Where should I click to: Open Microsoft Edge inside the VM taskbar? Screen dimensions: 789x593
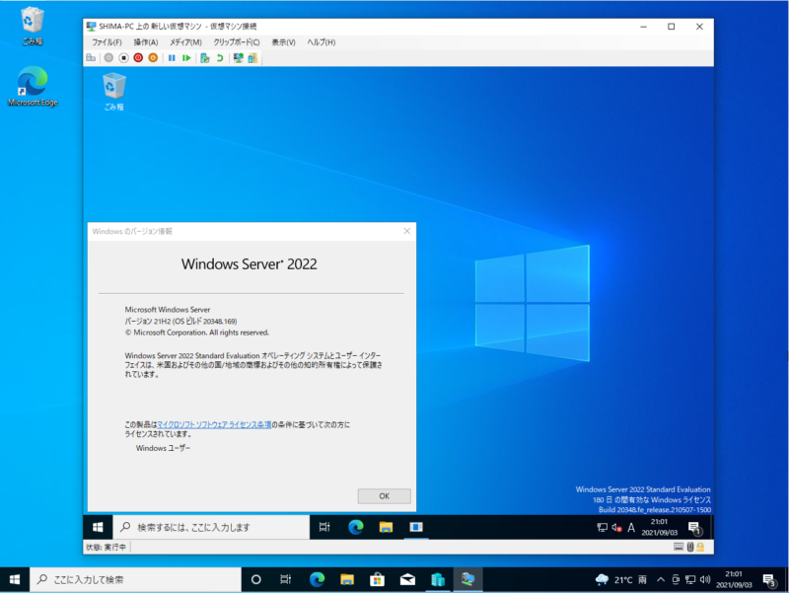[x=355, y=528]
